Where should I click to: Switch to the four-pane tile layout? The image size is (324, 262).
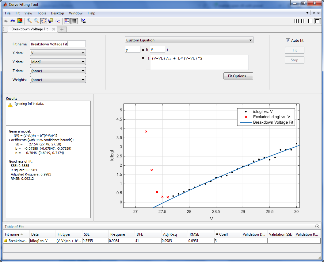tap(296, 21)
